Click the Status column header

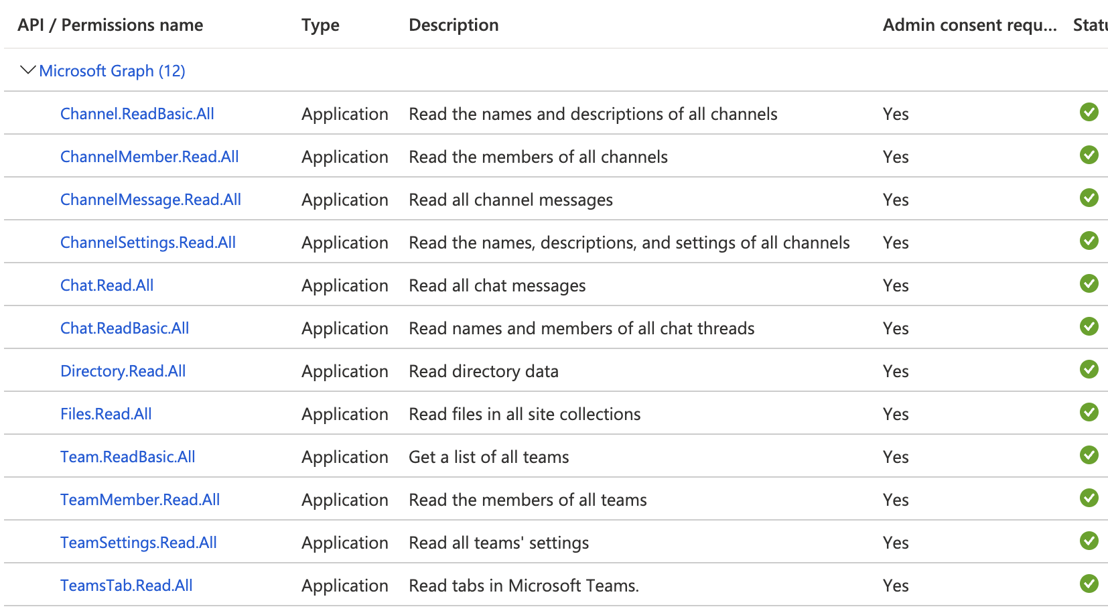click(1090, 25)
